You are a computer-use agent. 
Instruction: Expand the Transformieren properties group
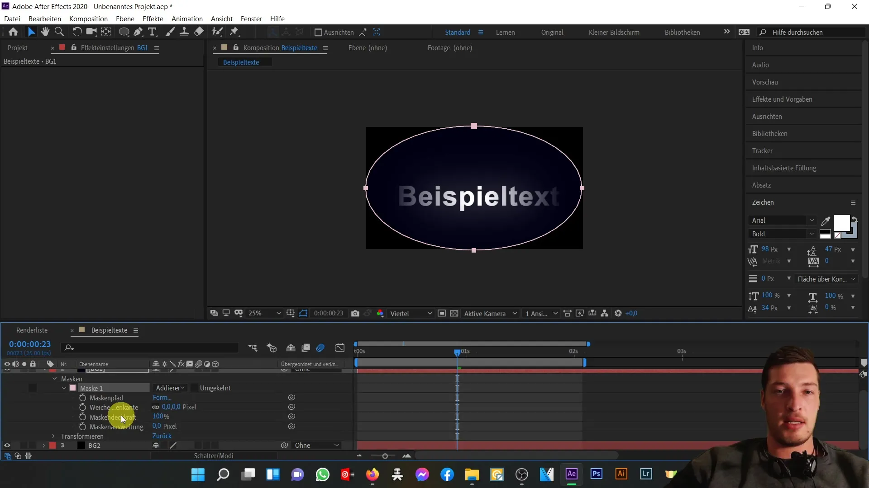[53, 436]
